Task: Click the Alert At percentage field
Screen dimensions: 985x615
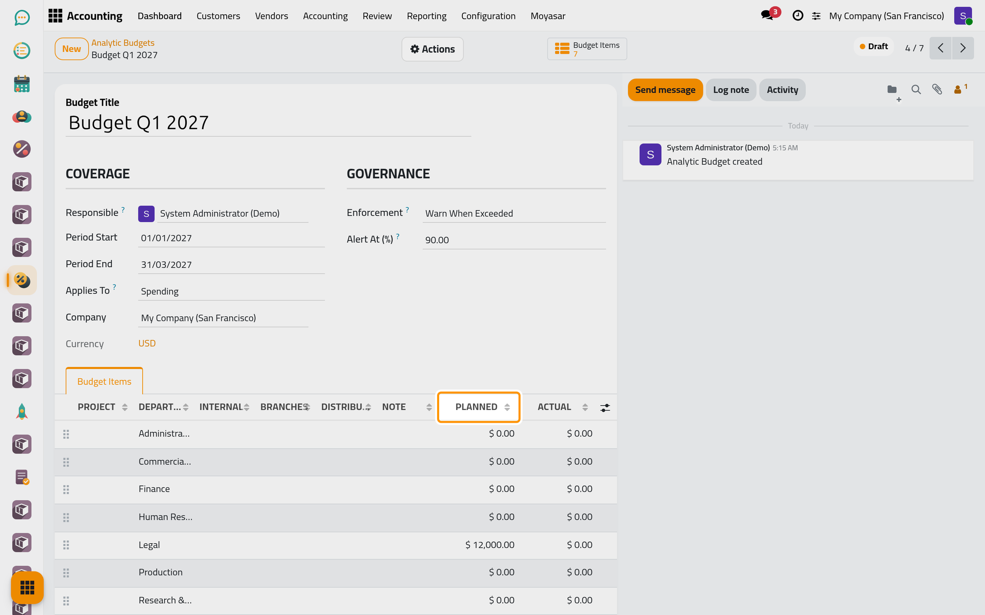Action: (514, 240)
